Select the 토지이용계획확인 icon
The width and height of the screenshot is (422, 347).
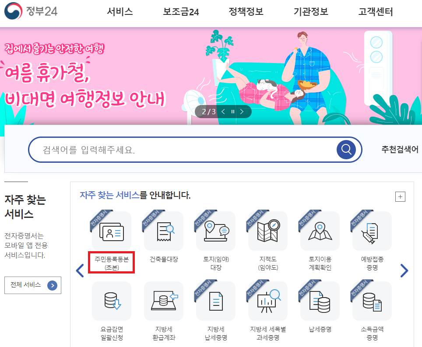320,231
